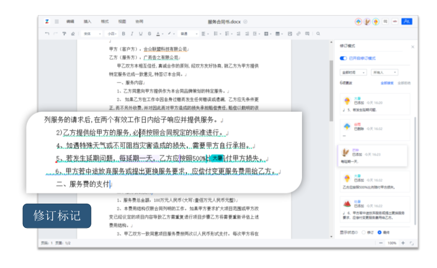This screenshot has height=268, width=437.
Task: Click the red revision mode icon in header
Action: coord(395,21)
